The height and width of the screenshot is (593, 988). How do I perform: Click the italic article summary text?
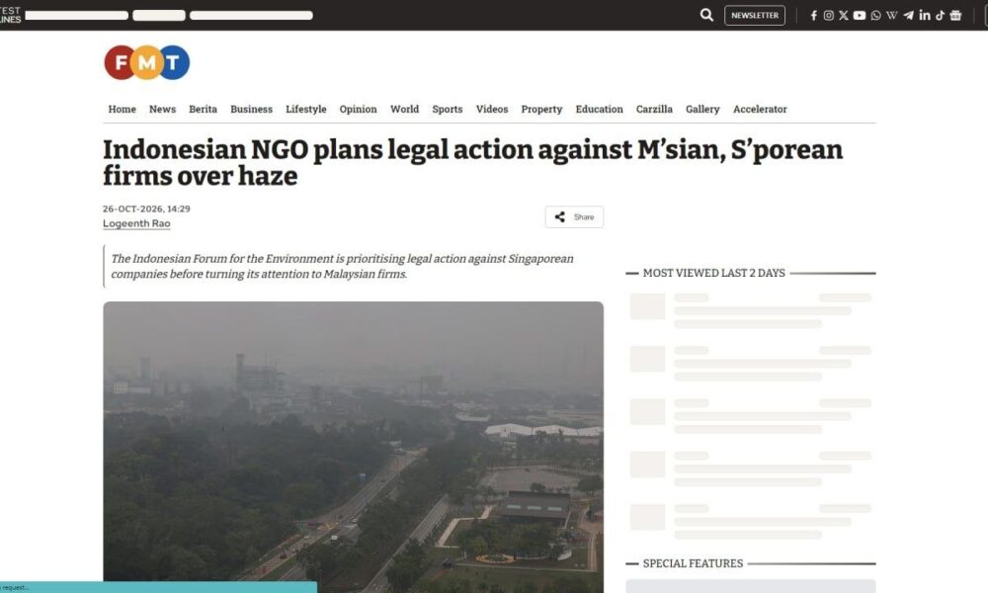(x=342, y=267)
